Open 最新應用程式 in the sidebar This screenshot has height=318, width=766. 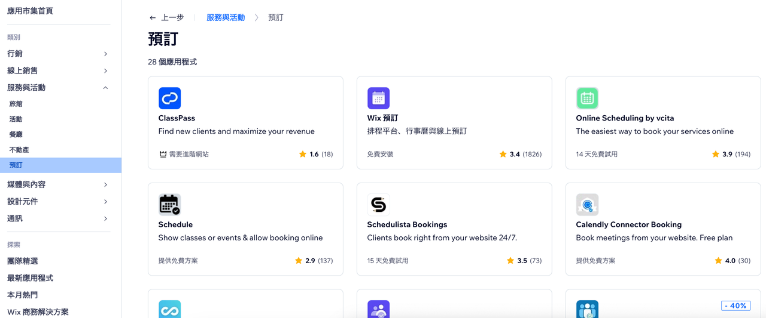(x=30, y=278)
